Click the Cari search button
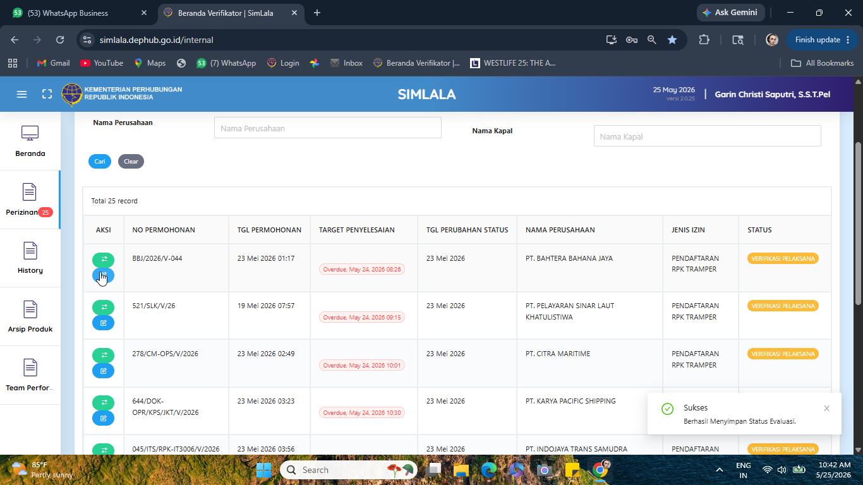Image resolution: width=863 pixels, height=485 pixels. click(100, 161)
